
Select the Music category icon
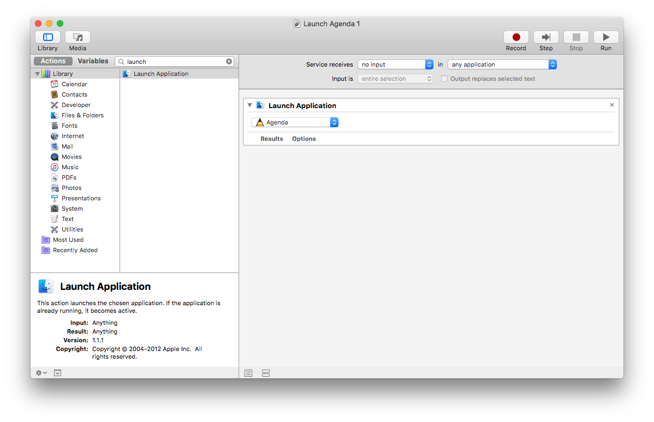(54, 167)
